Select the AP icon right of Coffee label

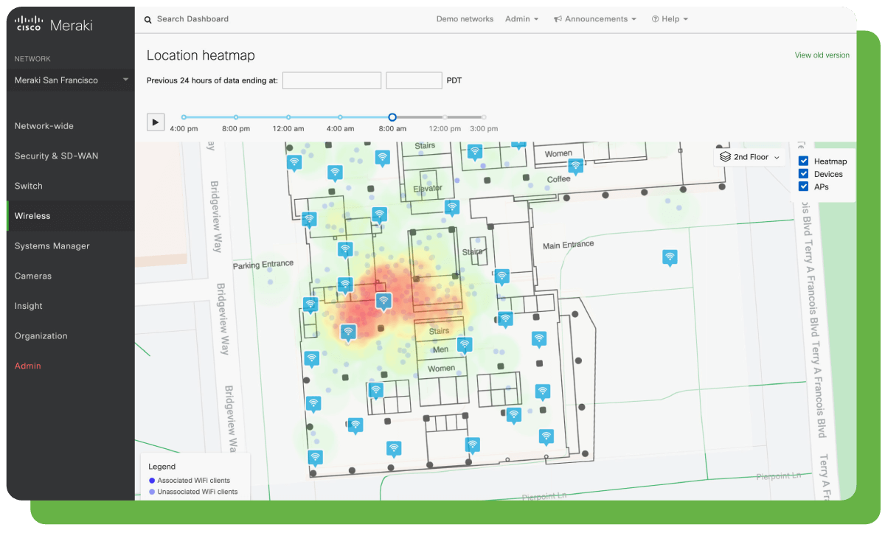point(576,167)
